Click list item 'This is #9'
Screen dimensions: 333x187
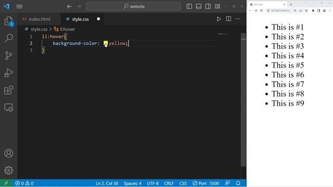coord(288,103)
